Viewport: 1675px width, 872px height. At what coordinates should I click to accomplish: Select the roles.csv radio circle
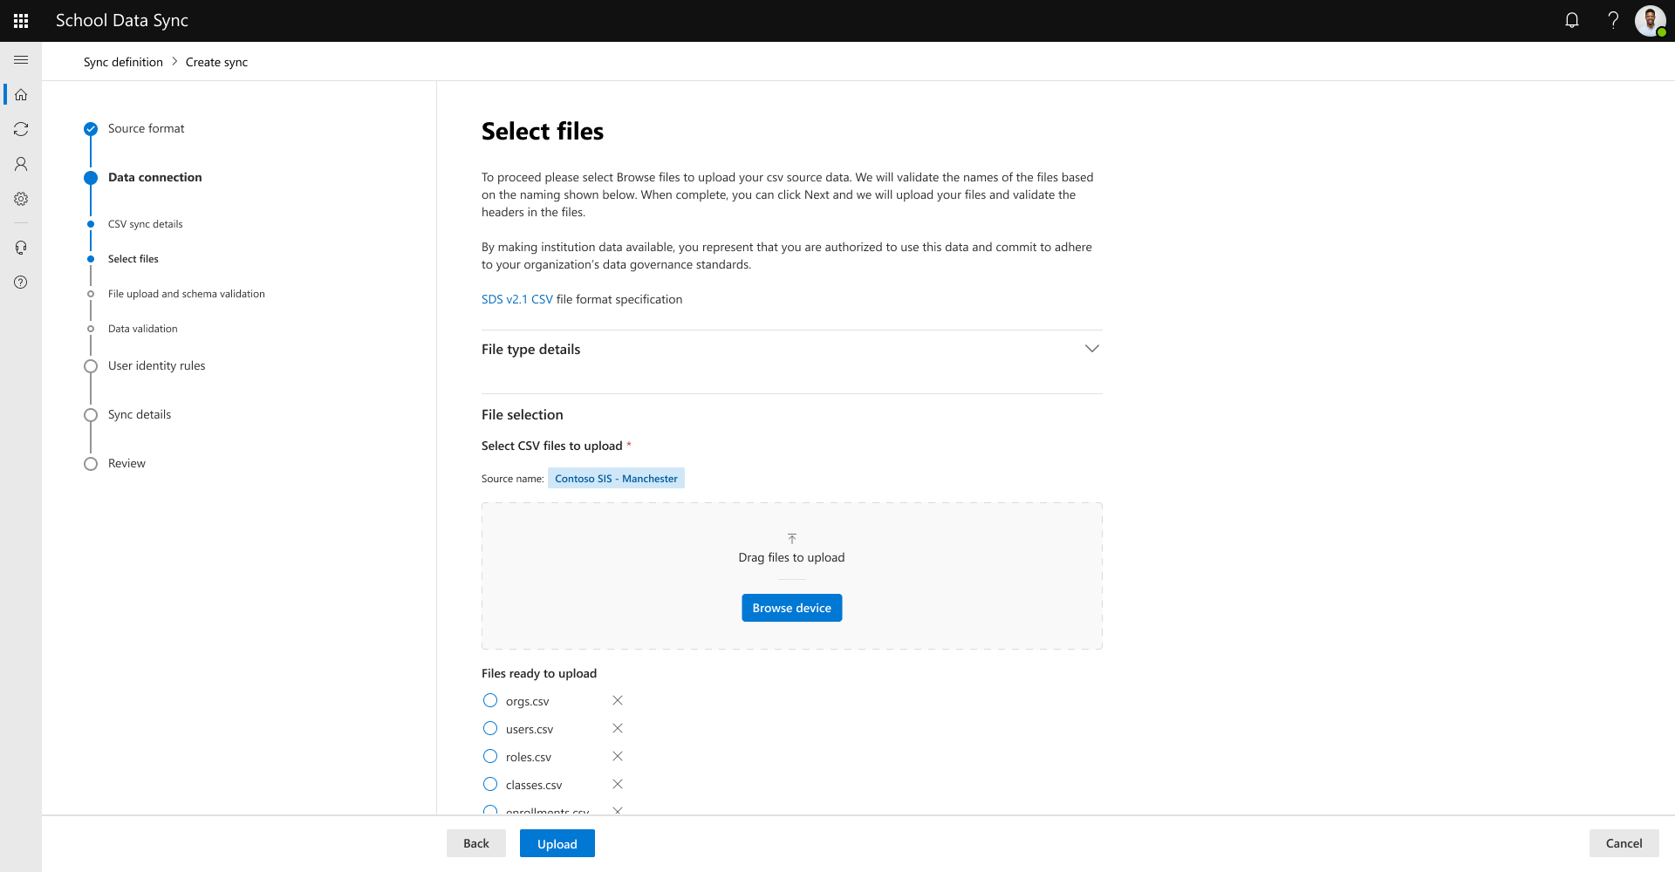(490, 756)
